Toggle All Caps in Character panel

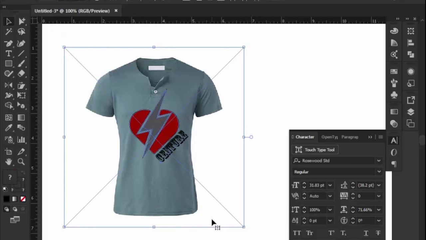click(x=297, y=233)
